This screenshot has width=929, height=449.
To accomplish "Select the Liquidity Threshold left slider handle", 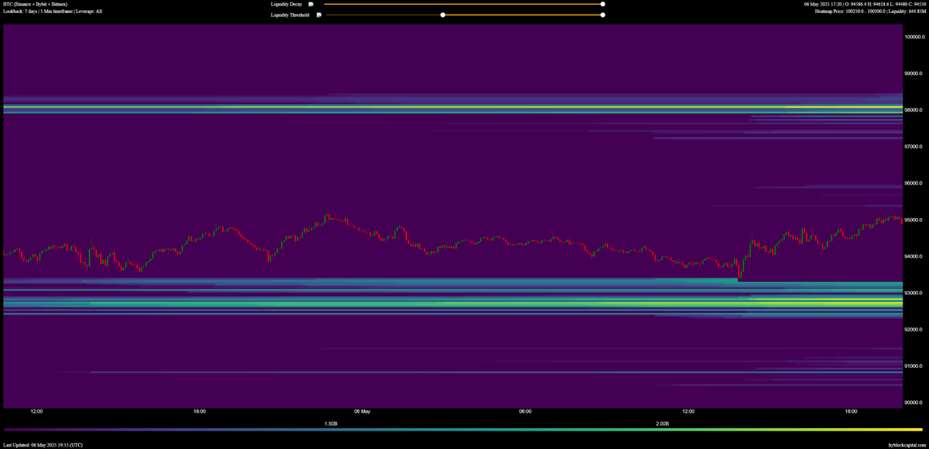I will [x=443, y=14].
